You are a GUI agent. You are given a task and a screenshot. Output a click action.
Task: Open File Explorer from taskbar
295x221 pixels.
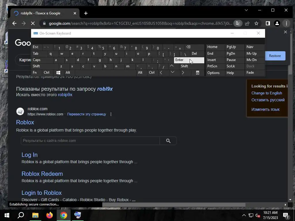click(x=35, y=215)
